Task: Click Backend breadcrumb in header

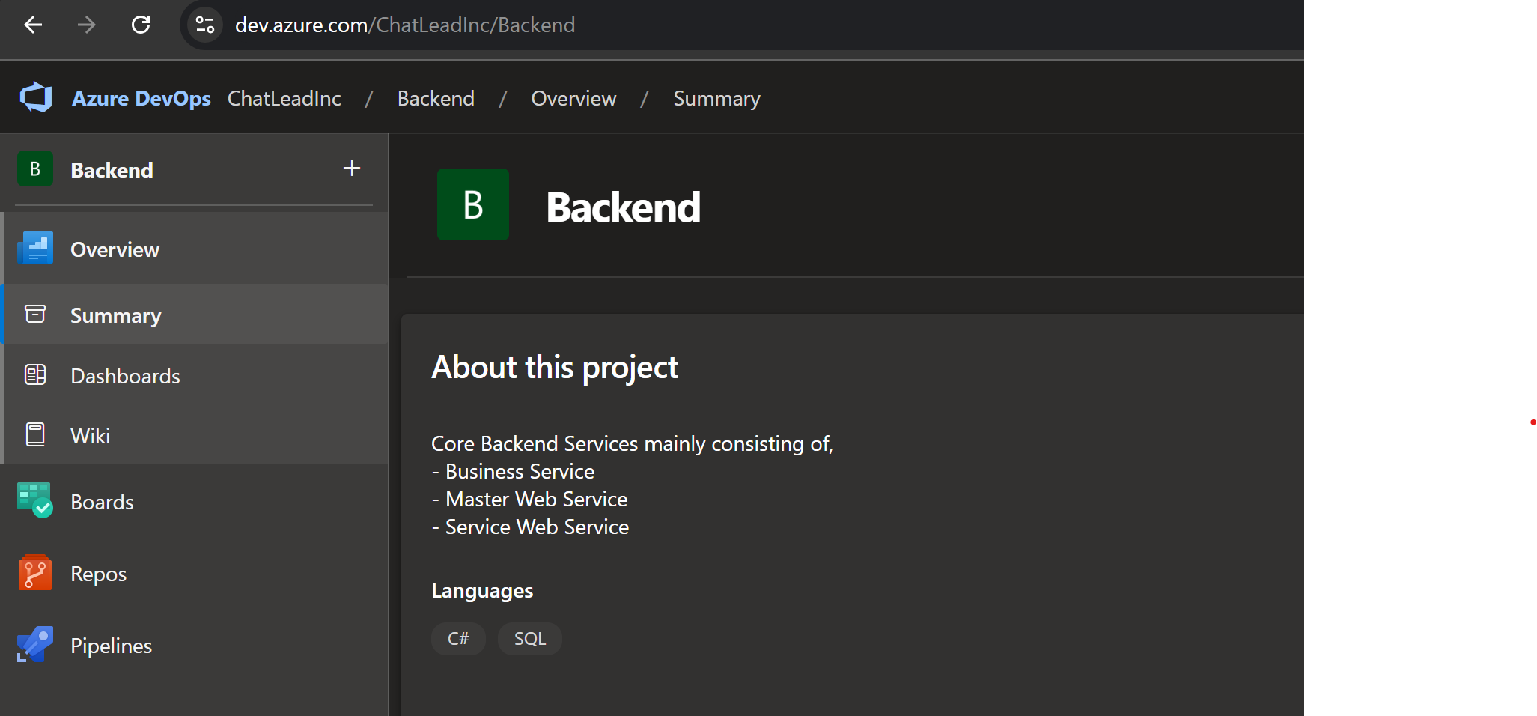Action: (x=436, y=98)
